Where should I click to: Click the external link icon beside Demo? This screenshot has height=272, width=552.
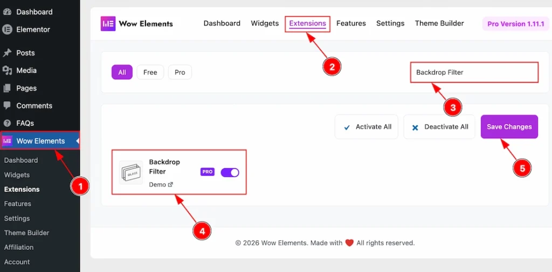170,184
